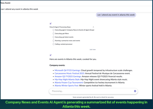Click the check icon beside content processor step
Screen dimensions: 153x109
[53, 44]
